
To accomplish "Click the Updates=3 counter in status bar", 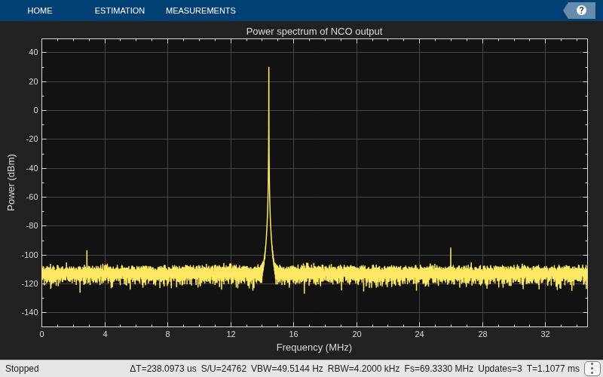I will click(x=500, y=369).
